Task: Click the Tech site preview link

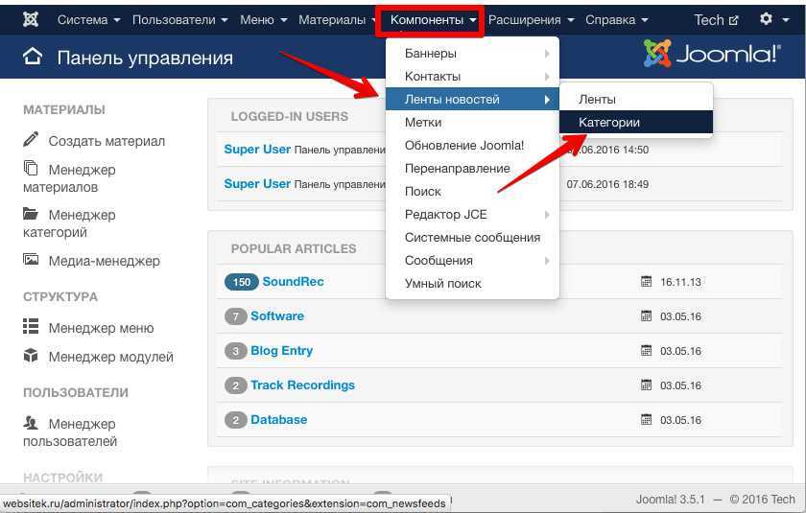Action: (x=716, y=19)
